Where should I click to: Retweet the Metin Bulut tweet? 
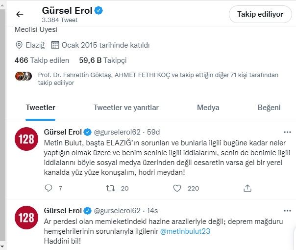click(x=111, y=188)
